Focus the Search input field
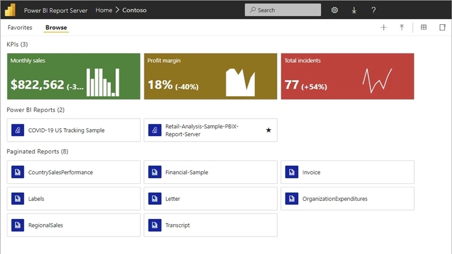 click(x=283, y=10)
